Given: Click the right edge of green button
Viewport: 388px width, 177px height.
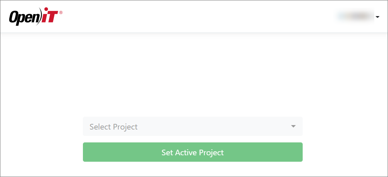Looking at the screenshot, I should [x=299, y=152].
